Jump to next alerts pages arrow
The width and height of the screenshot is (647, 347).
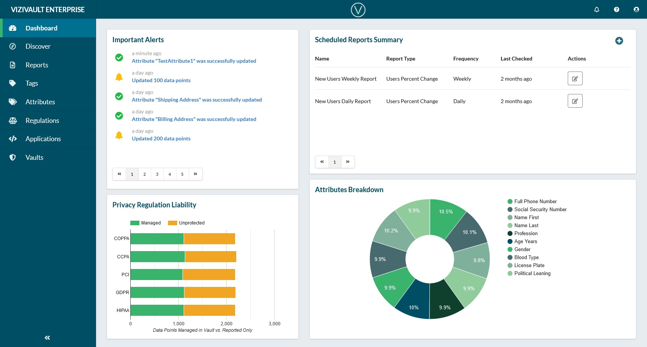[195, 174]
